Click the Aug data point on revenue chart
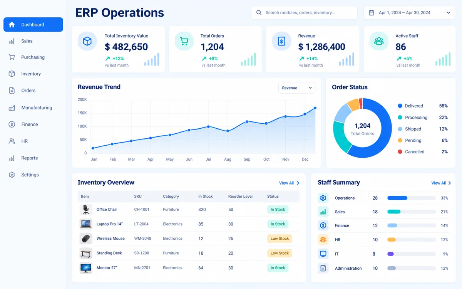The image size is (462, 289). tap(228, 131)
